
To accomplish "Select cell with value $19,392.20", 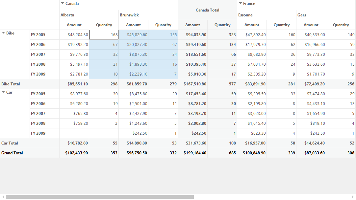I will point(74,45).
